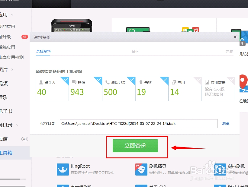The height and width of the screenshot is (187, 248).
Task: Open 视频 in the sidebar
Action: click(4, 83)
